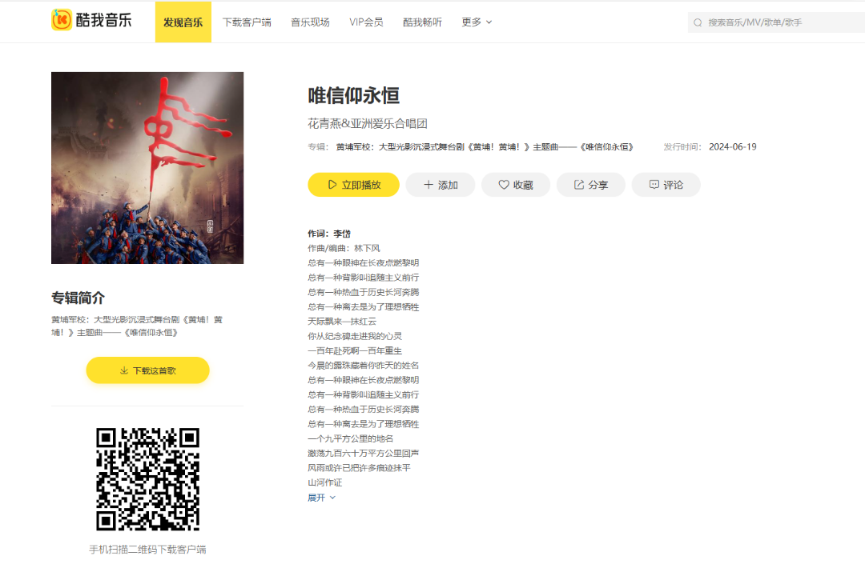Select the 发现音乐 tab
This screenshot has height=572, width=865.
pyautogui.click(x=183, y=22)
